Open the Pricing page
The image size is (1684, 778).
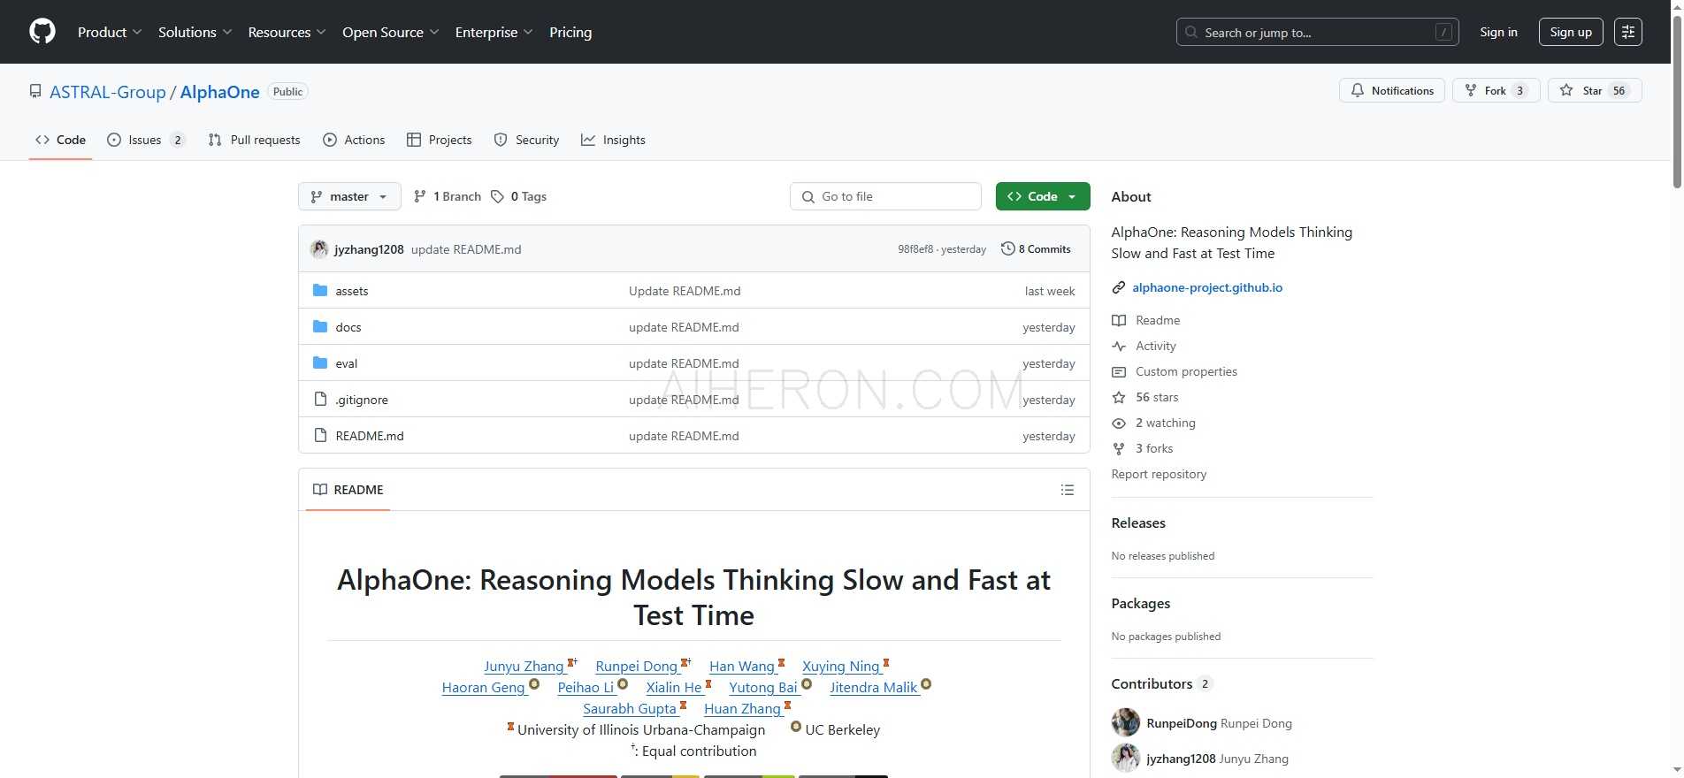570,32
